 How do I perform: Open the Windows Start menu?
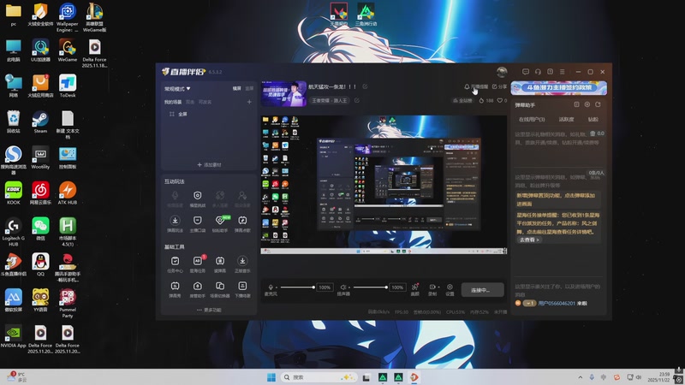[271, 377]
